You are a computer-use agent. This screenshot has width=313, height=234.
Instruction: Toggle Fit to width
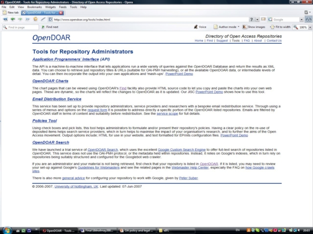pos(280,27)
